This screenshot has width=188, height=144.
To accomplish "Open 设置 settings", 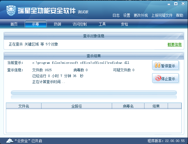I will [x=127, y=15].
